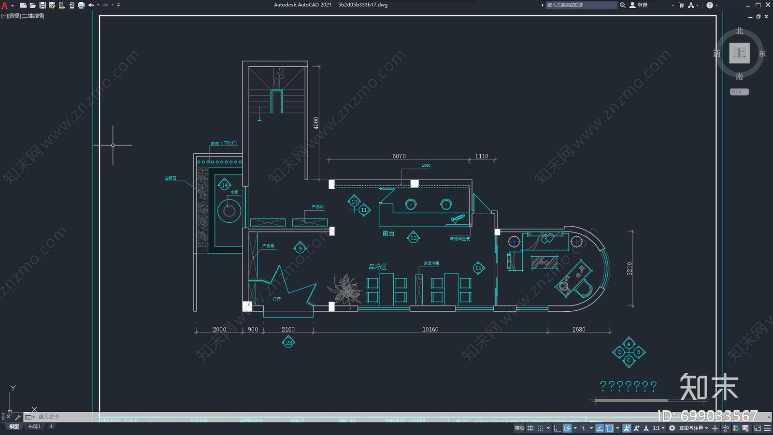The width and height of the screenshot is (773, 435).
Task: Toggle the drawing grid display in status bar
Action: coord(530,428)
